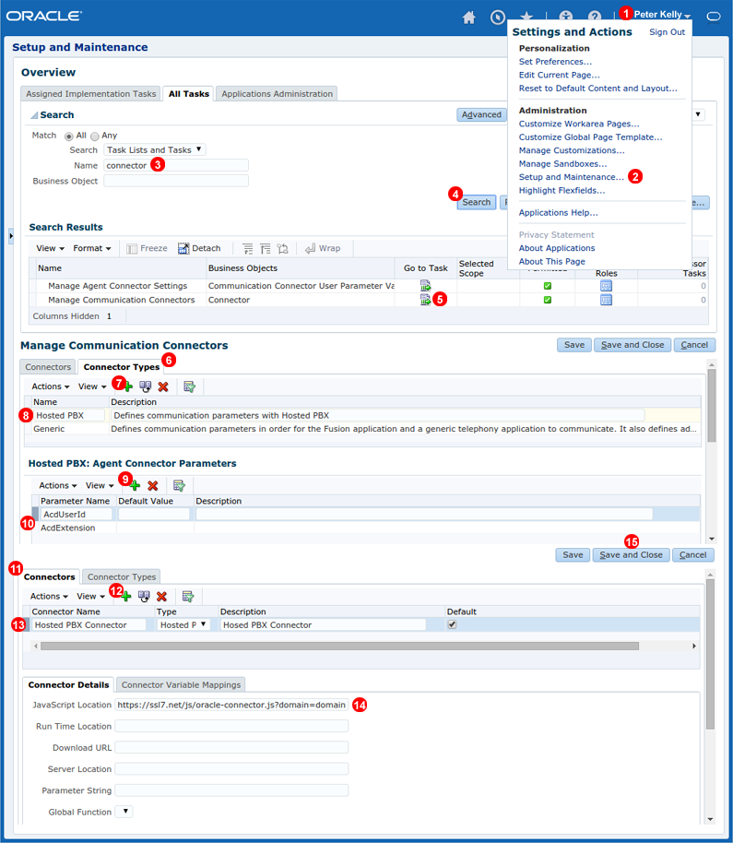Open the recent items clock icon
This screenshot has height=843, width=733.
498,18
